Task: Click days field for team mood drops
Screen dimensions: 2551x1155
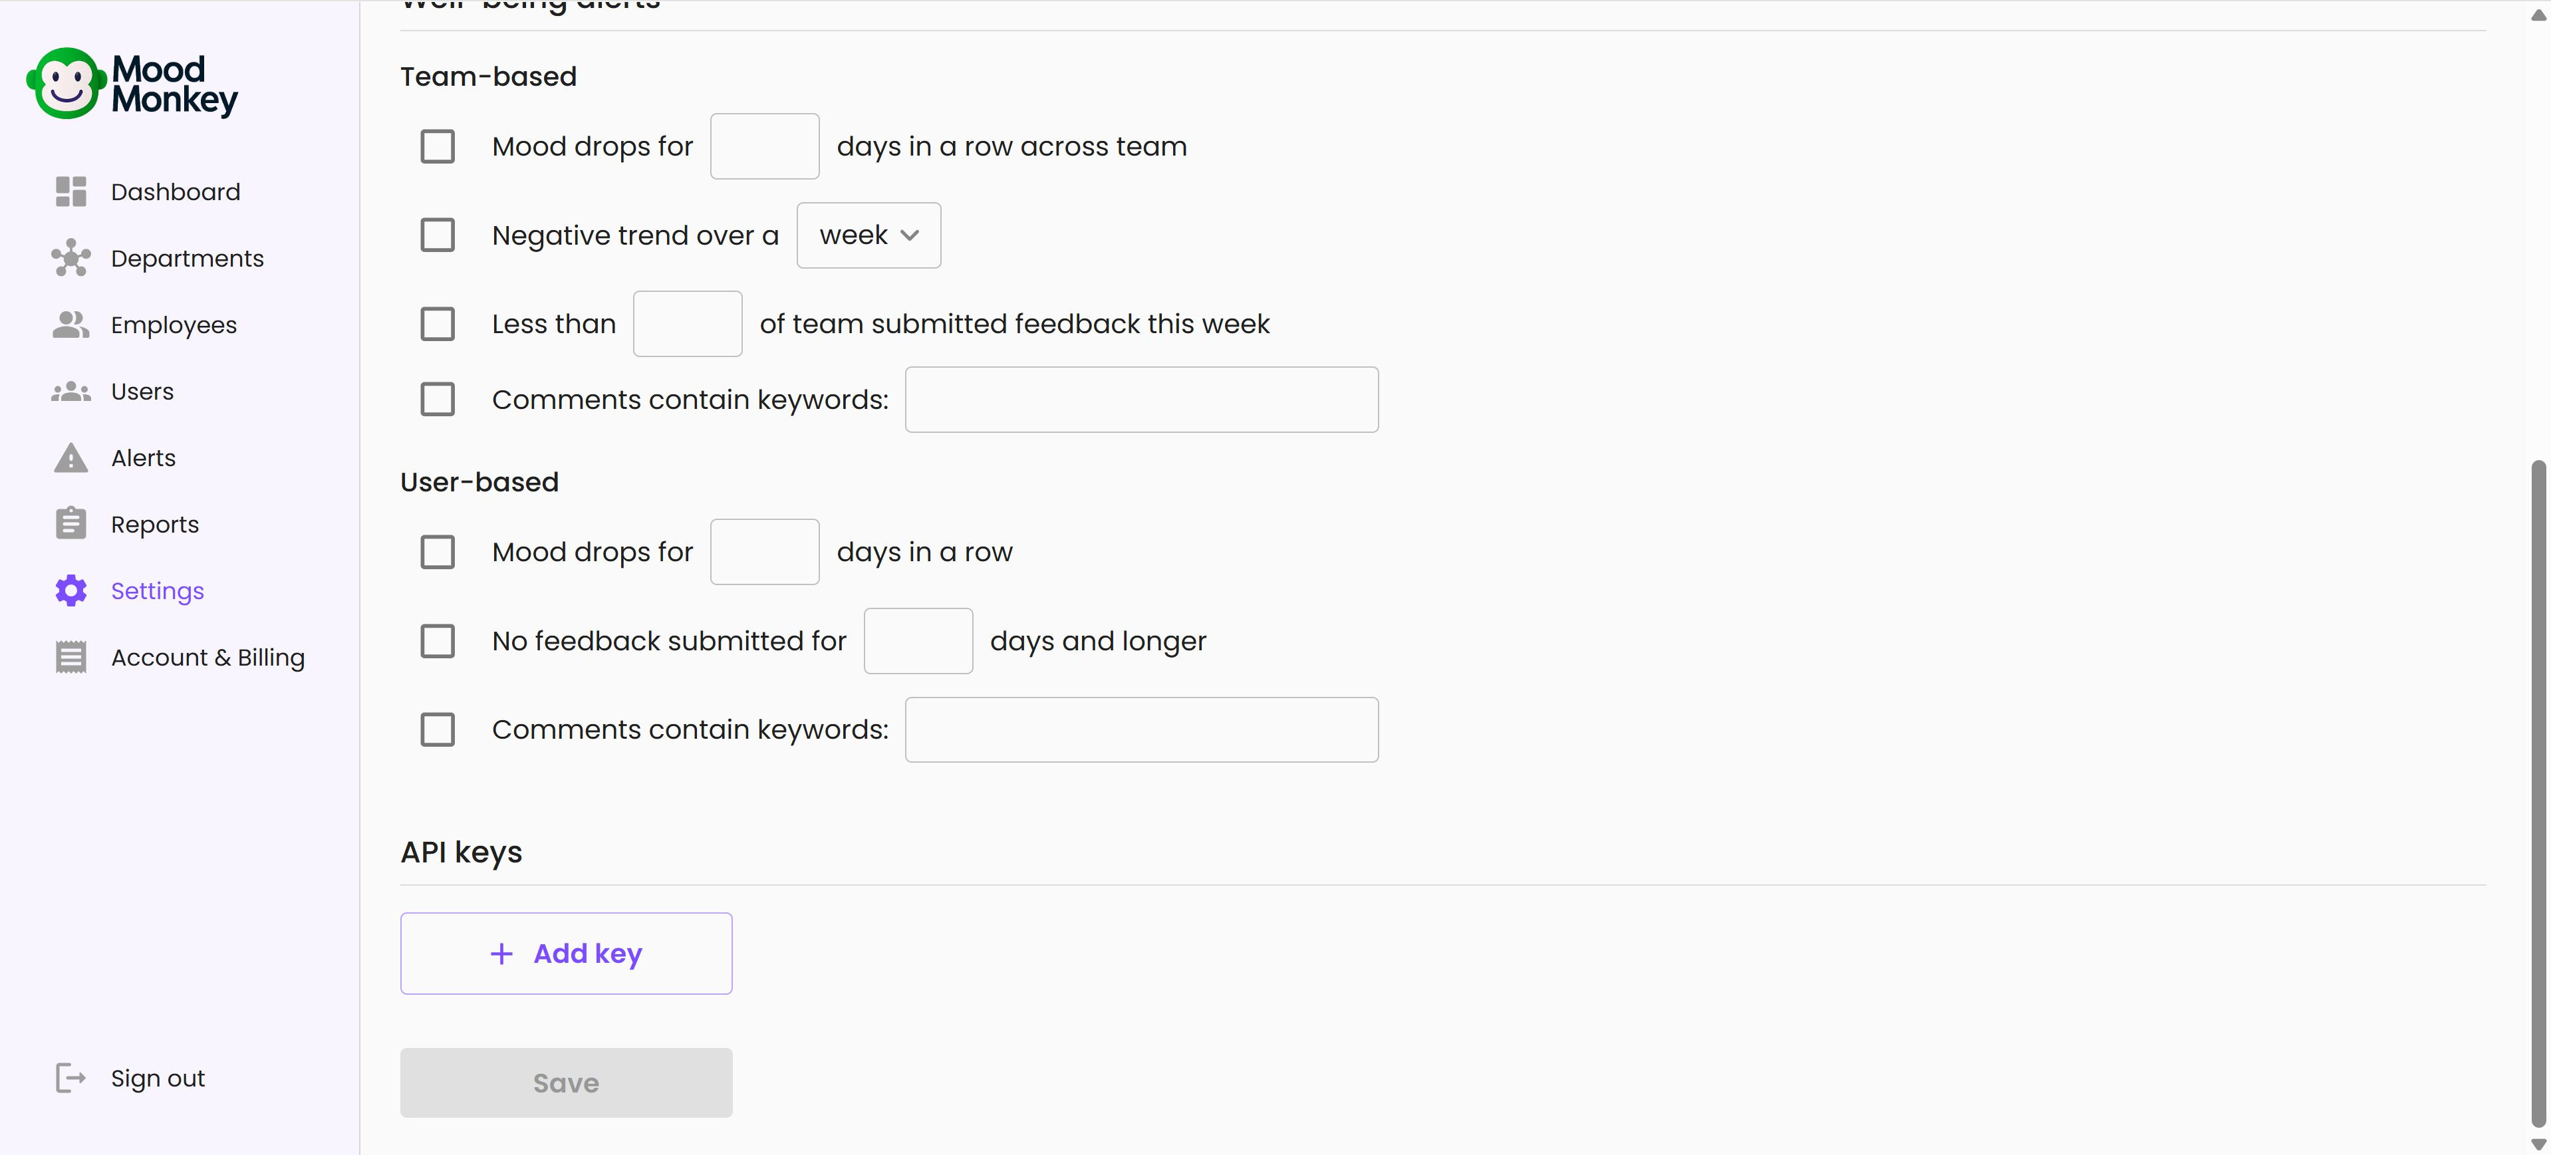Action: [x=765, y=146]
